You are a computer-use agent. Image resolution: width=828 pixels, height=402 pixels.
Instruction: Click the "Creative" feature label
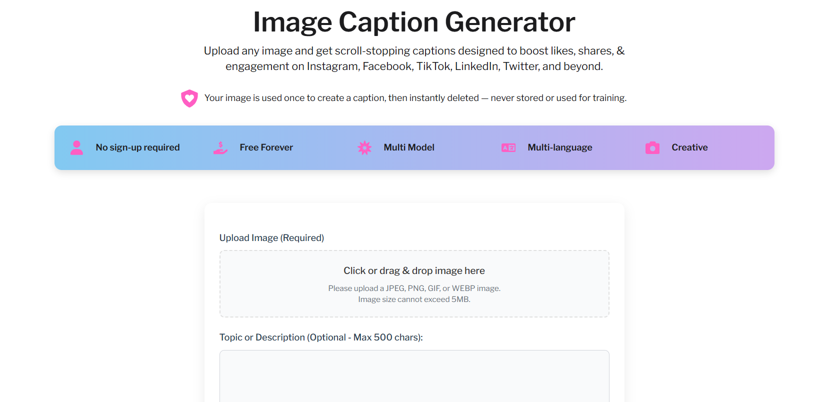click(x=689, y=147)
